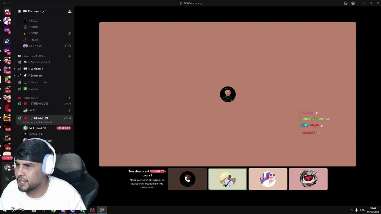Click the 'Snhaji21' chat overlay message
Viewport: 381px width, 214px height.
(313, 133)
